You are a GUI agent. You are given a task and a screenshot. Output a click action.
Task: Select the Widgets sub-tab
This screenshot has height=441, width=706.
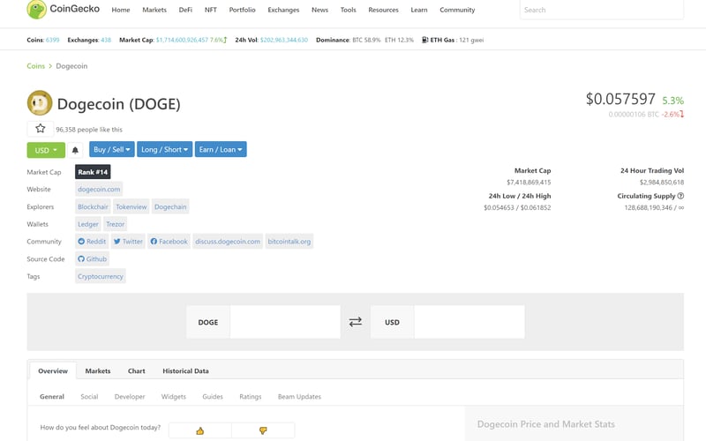point(173,396)
